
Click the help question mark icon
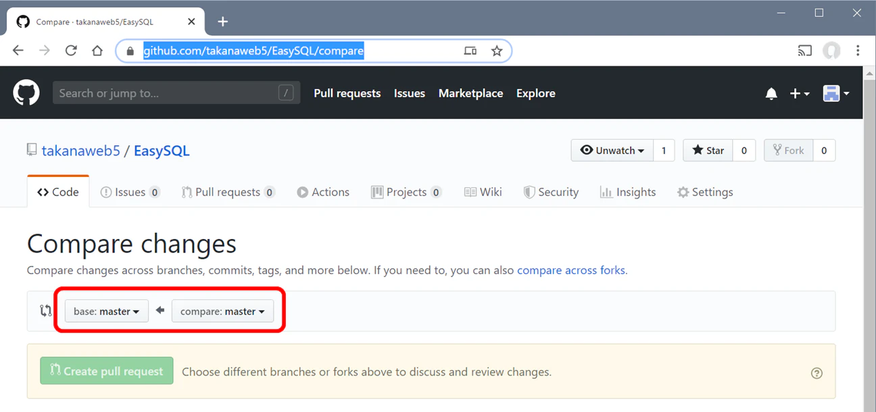pos(817,373)
